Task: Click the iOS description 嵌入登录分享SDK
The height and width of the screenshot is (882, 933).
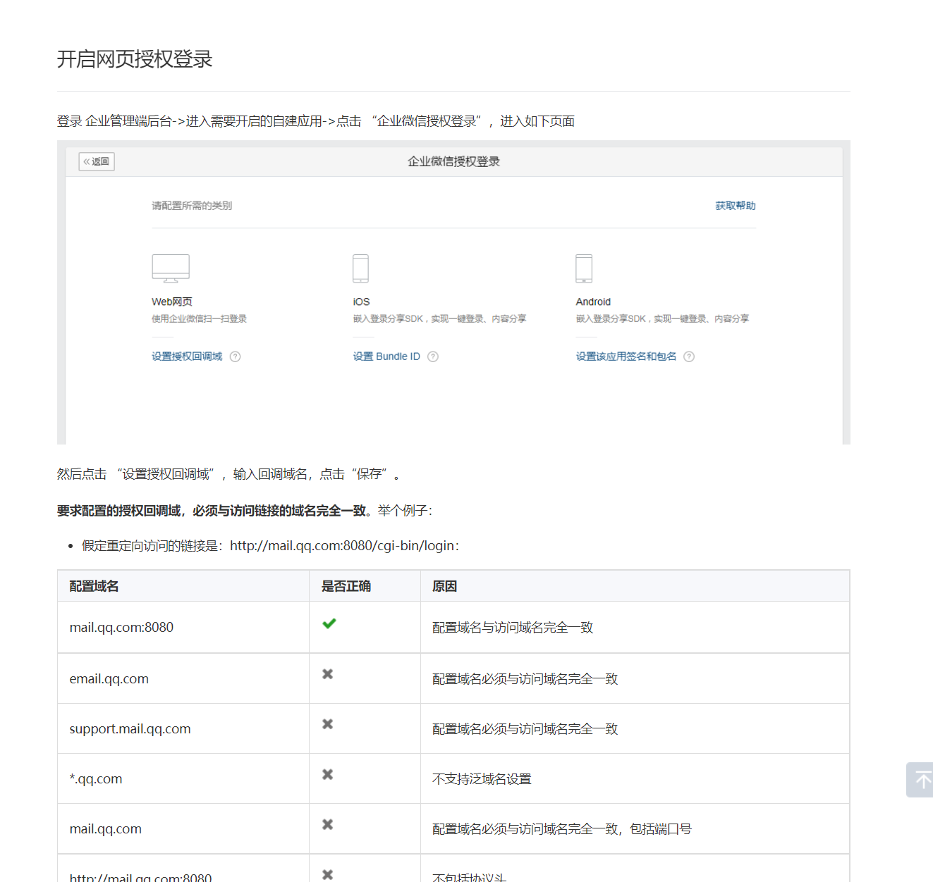Action: pyautogui.click(x=439, y=318)
